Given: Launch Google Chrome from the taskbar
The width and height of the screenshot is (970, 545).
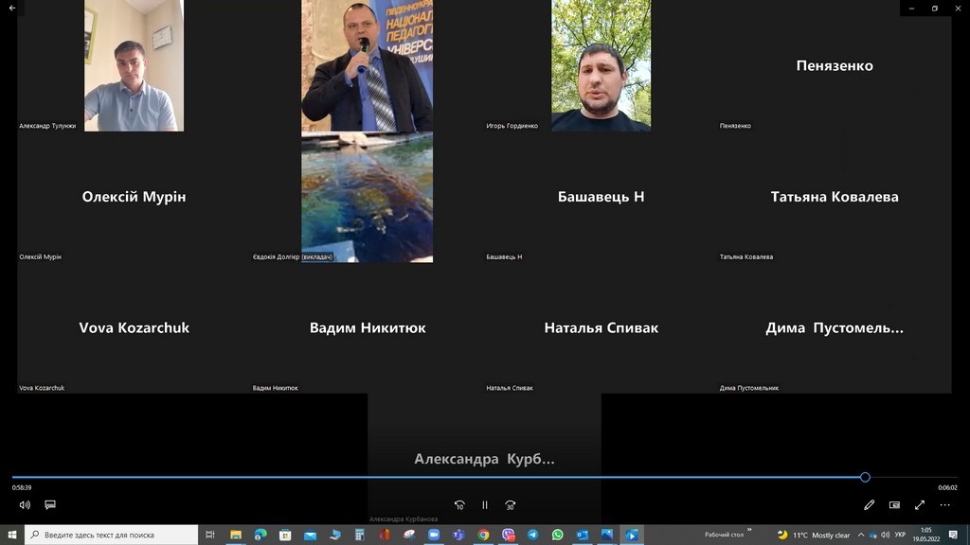Looking at the screenshot, I should pos(483,535).
